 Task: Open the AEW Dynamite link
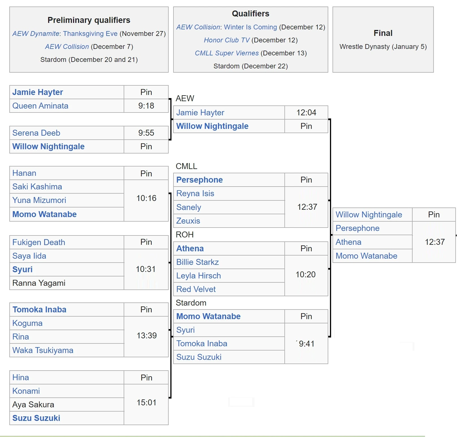click(x=36, y=34)
